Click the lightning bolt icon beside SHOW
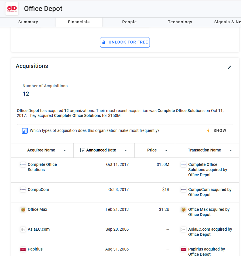The width and height of the screenshot is (241, 256). point(208,131)
